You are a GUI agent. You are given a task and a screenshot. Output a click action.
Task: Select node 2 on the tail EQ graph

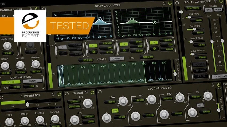coord(154,22)
